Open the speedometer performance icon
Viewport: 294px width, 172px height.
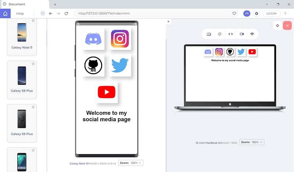pyautogui.click(x=247, y=14)
